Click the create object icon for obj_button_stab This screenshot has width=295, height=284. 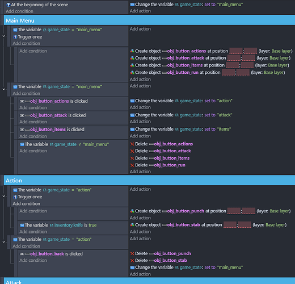pyautogui.click(x=132, y=225)
